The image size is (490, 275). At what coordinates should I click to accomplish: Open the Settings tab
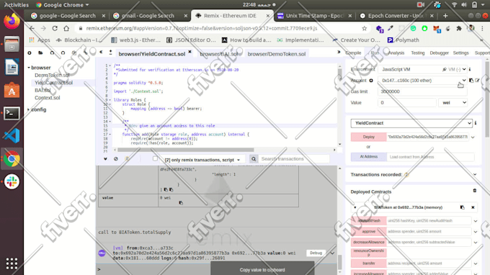pyautogui.click(x=460, y=53)
